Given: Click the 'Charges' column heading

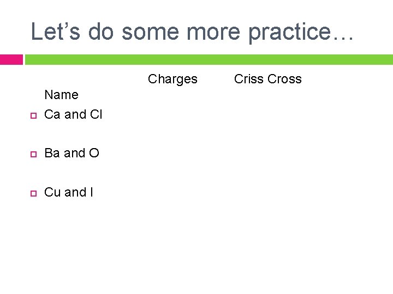Looking at the screenshot, I should pyautogui.click(x=172, y=79).
